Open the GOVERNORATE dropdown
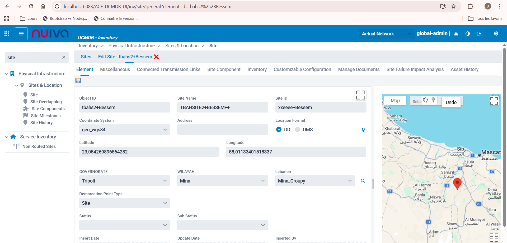Screen dimensions: 507x243 [x=125, y=181]
